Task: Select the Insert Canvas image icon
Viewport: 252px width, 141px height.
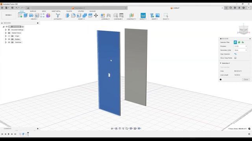Action: tap(157, 15)
